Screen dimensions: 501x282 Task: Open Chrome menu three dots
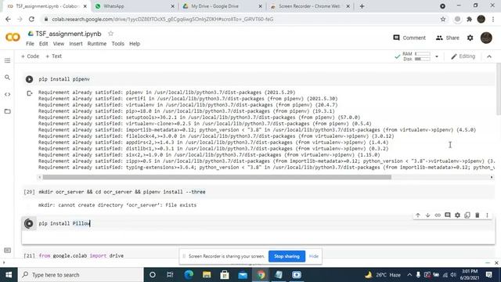493,19
